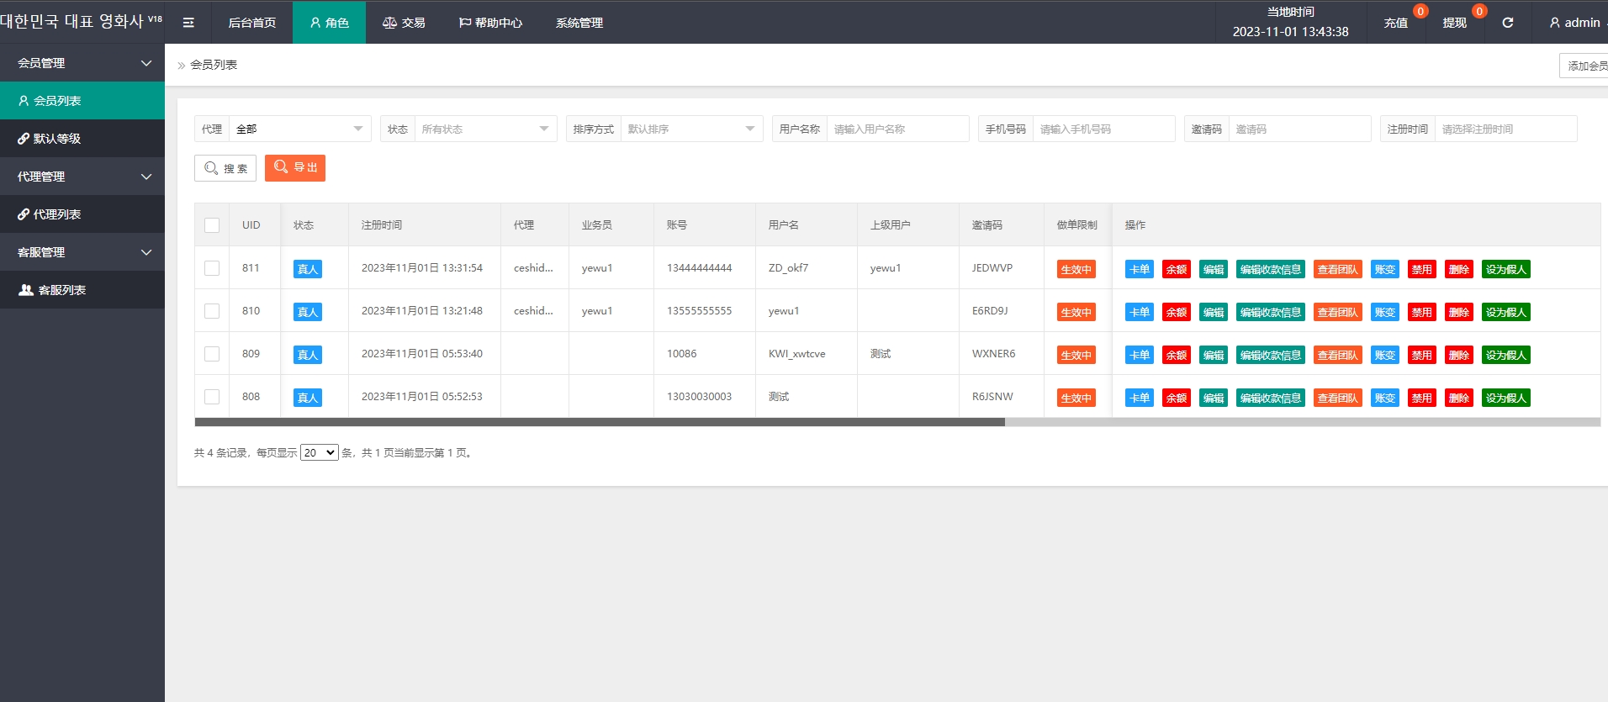Image resolution: width=1608 pixels, height=702 pixels.
Task: Open the 状态 status dropdown
Action: point(484,129)
